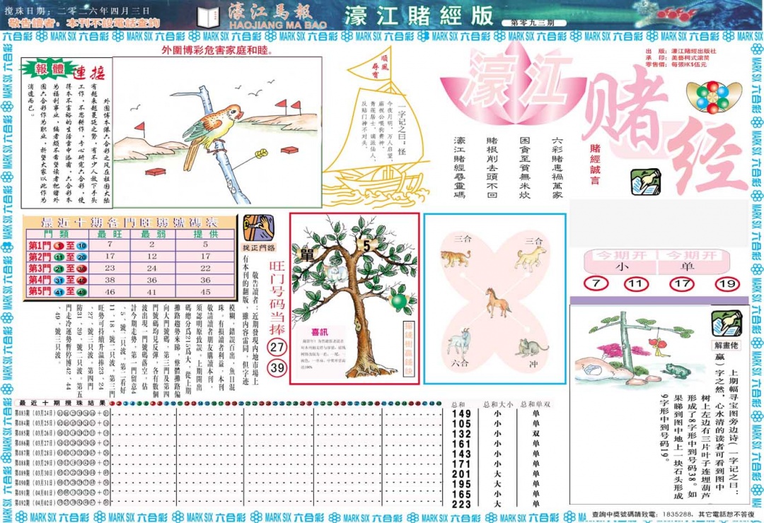This screenshot has height=523, width=764.
Task: Click the 捉正門路 hand icon above the table
Action: [x=259, y=228]
